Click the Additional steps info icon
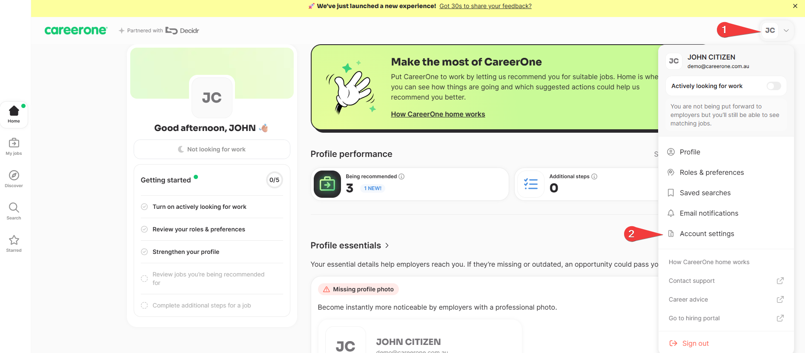 (594, 176)
